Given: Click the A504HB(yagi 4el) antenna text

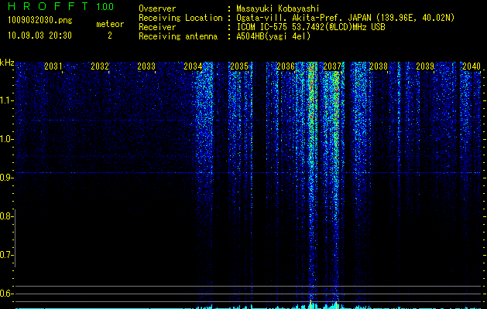Looking at the screenshot, I should [273, 36].
